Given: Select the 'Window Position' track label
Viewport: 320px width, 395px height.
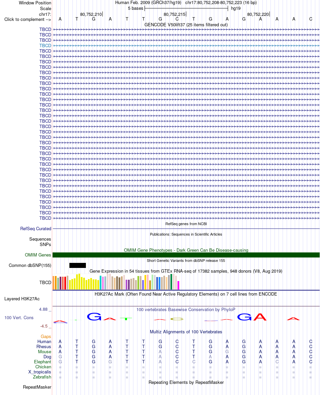Looking at the screenshot, I should point(35,3).
